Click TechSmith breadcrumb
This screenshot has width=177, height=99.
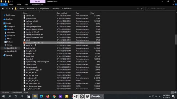click(56, 9)
